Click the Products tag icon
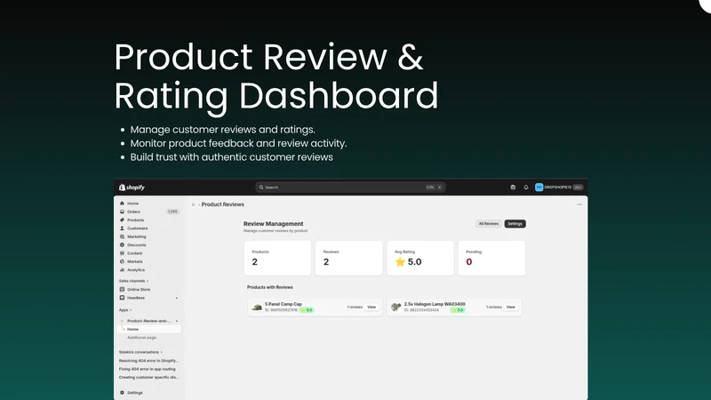This screenshot has height=400, width=711. (x=122, y=220)
